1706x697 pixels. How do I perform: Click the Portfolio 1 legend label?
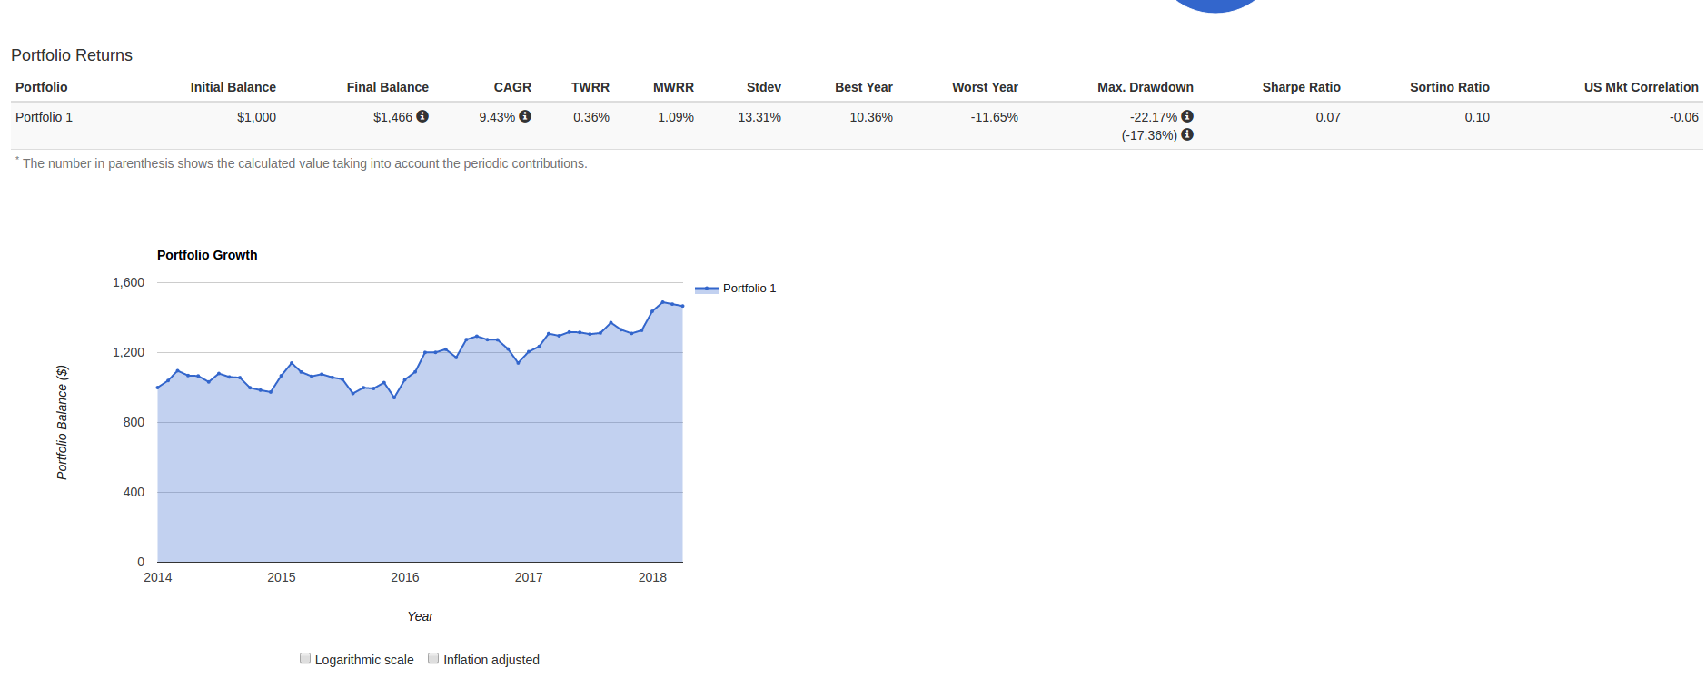tap(749, 289)
